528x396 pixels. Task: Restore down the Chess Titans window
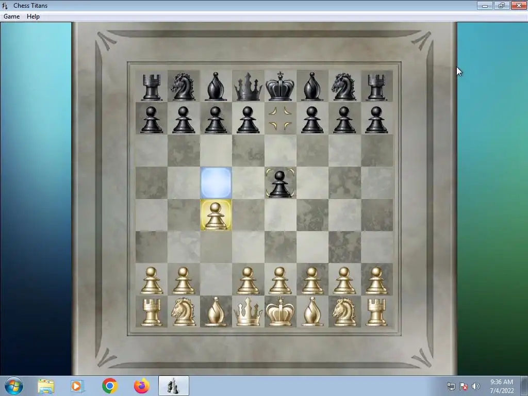[502, 5]
